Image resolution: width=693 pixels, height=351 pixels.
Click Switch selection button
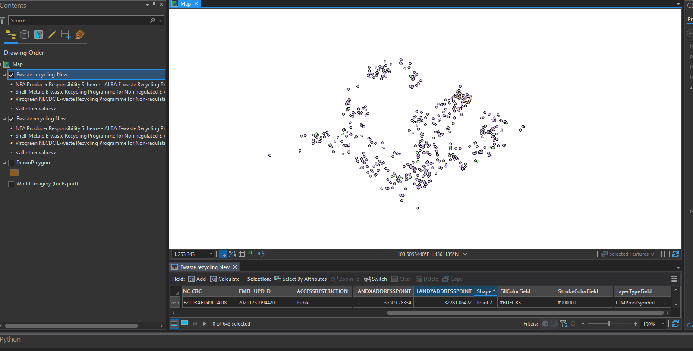click(x=375, y=279)
